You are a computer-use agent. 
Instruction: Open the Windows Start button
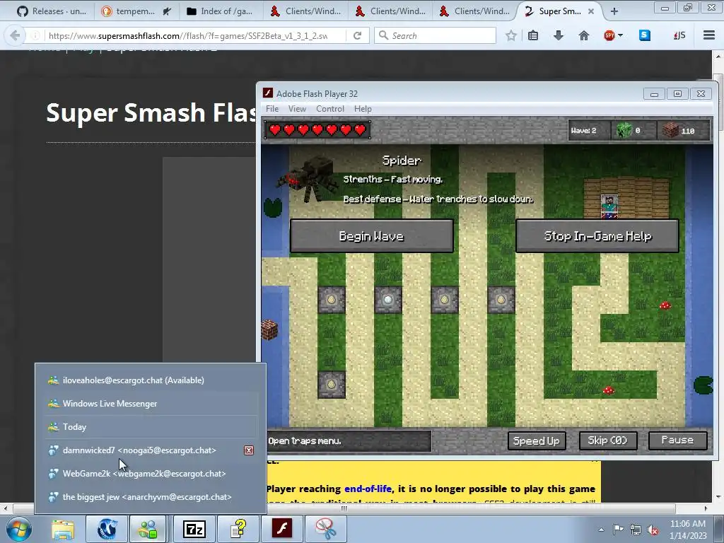pos(19,529)
